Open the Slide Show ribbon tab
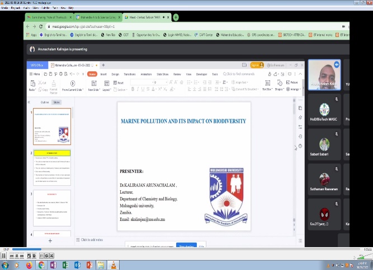Viewport: 373px width, 270px height. tap(163, 74)
